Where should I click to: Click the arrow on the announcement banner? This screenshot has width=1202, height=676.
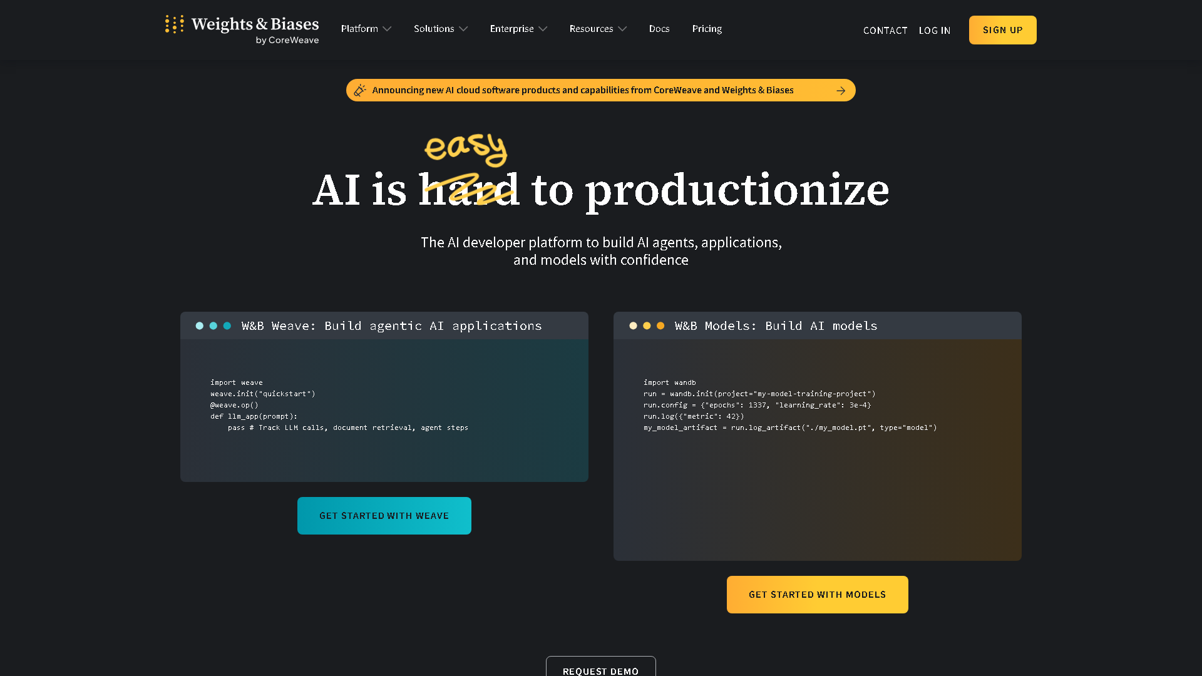(x=841, y=90)
